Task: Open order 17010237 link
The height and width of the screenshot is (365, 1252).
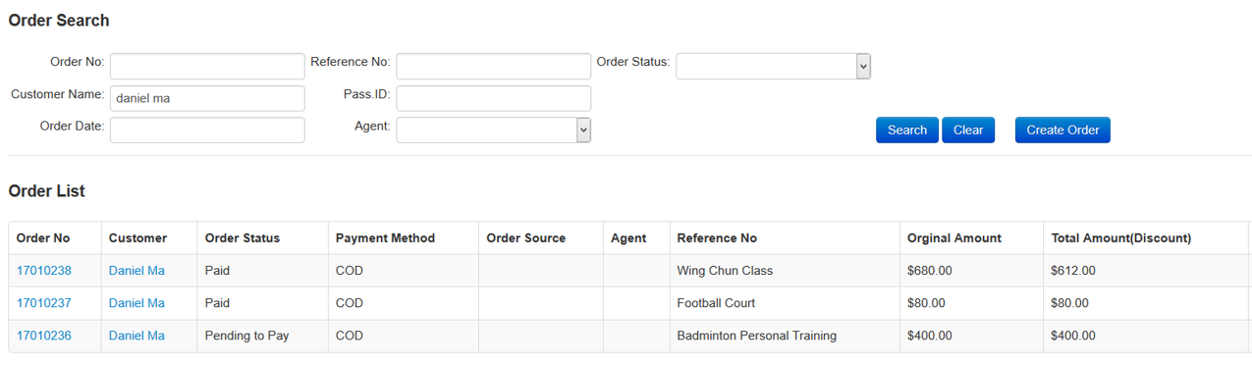Action: tap(44, 303)
